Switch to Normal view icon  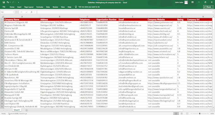click(176, 113)
